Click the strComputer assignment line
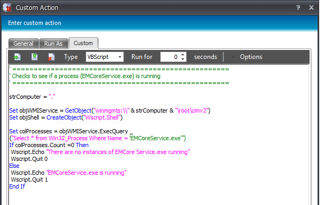Screen dimensions: 333x205 click(32, 97)
